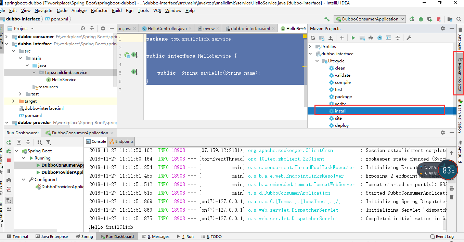The image size is (464, 242).
Task: Debug DubboConsumerApplication using the bug icon
Action: pos(421,19)
